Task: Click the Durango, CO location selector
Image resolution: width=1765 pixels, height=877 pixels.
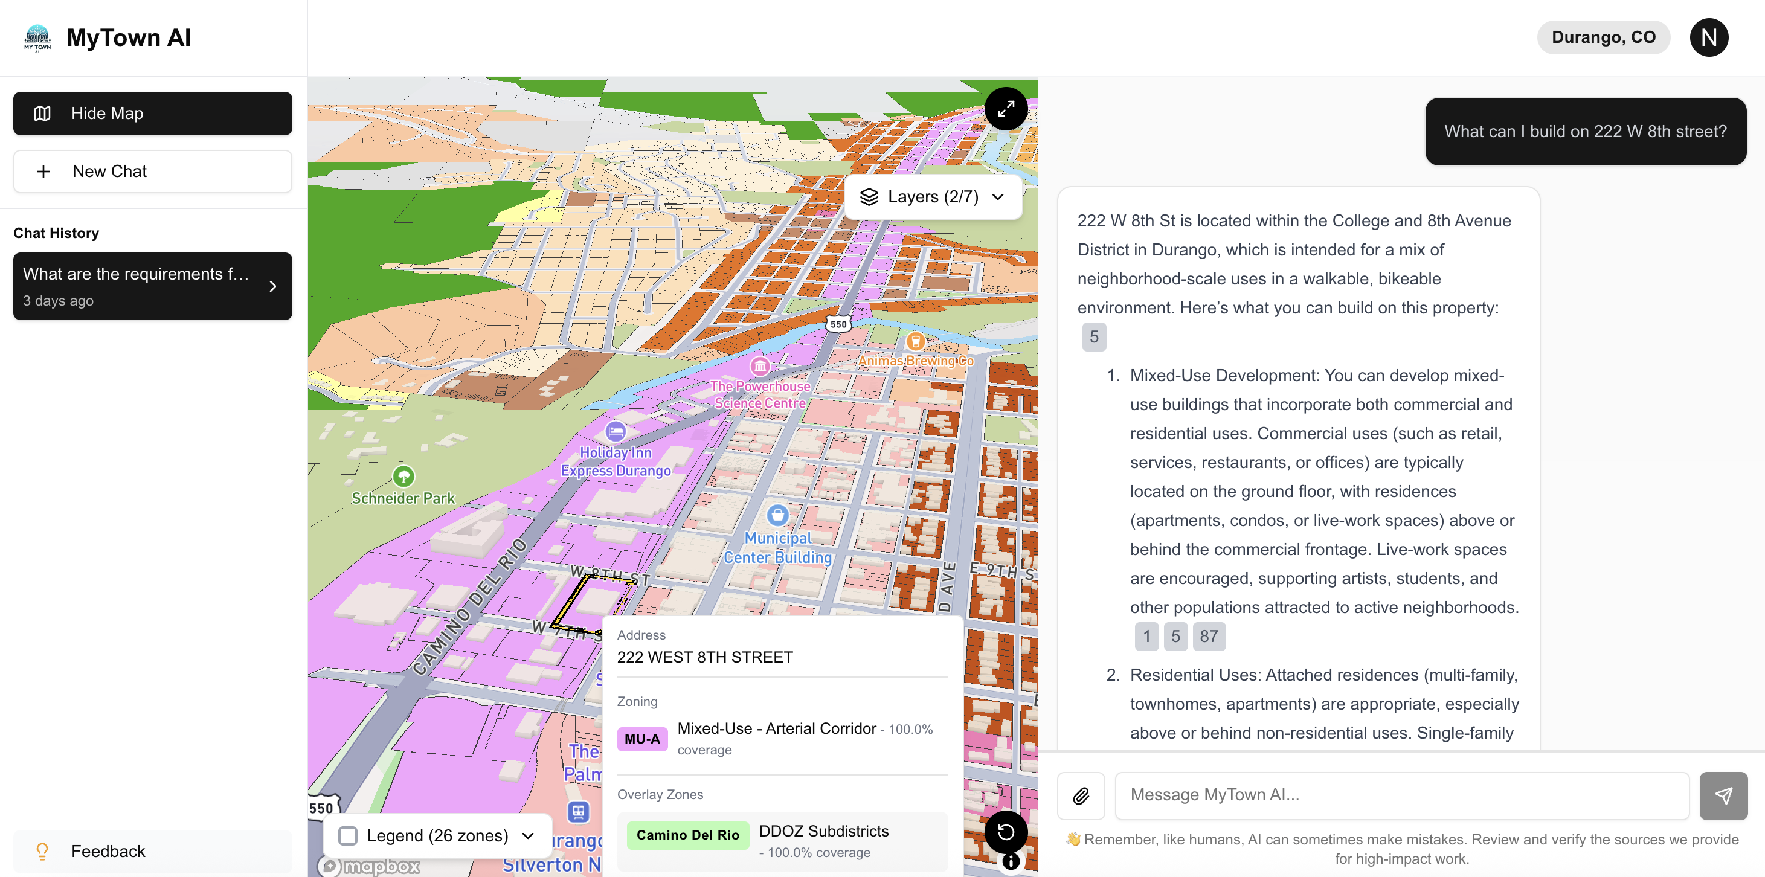Action: [x=1603, y=37]
